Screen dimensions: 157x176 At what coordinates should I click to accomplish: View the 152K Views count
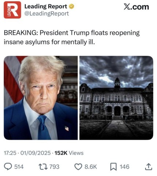tap(69, 153)
